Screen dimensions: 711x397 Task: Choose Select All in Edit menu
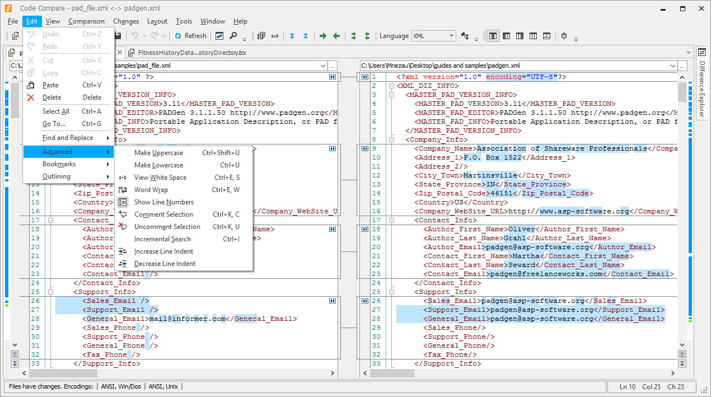coord(68,111)
